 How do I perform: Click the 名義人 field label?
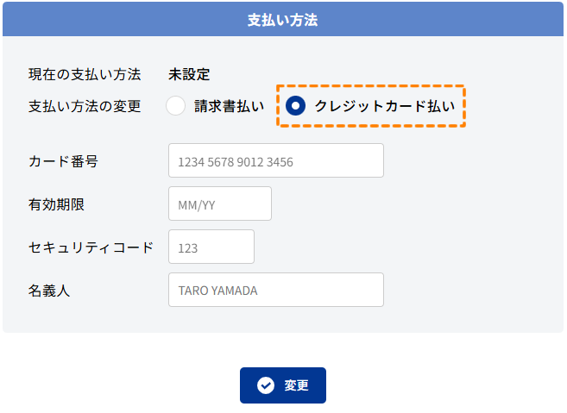point(49,291)
